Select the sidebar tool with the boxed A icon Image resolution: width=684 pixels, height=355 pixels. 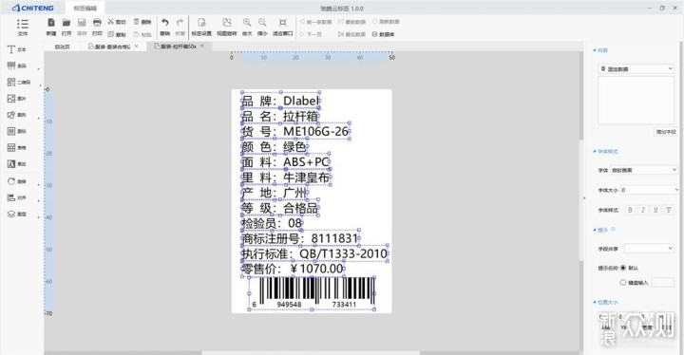coord(17,164)
